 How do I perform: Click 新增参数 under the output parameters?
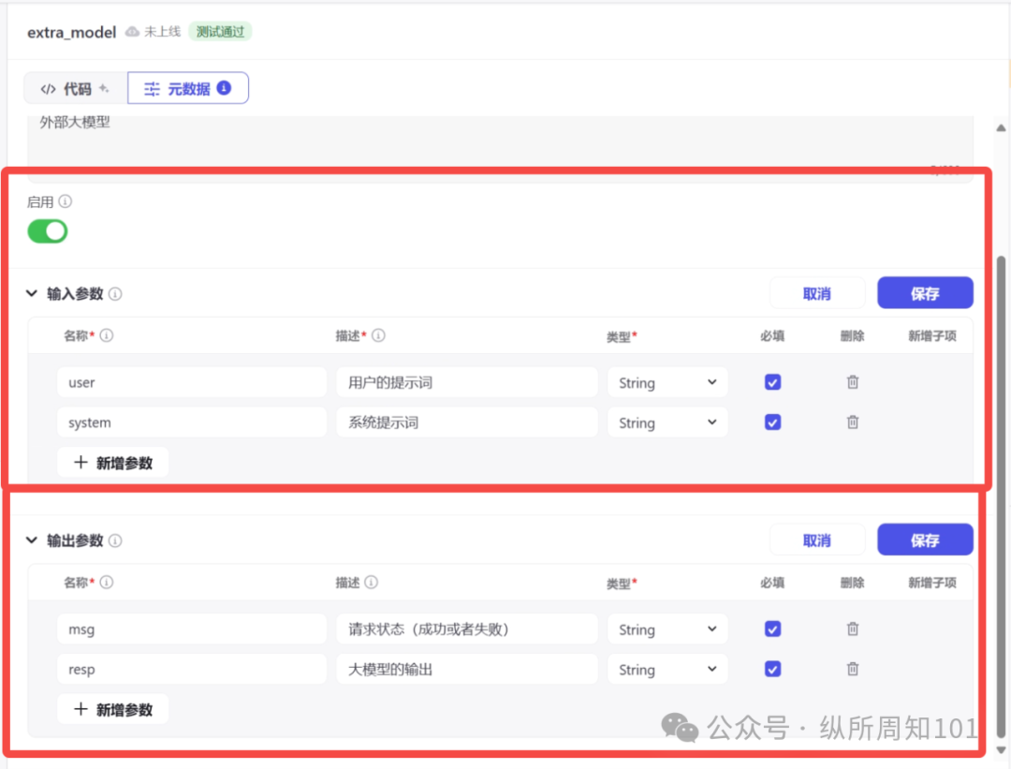click(112, 709)
